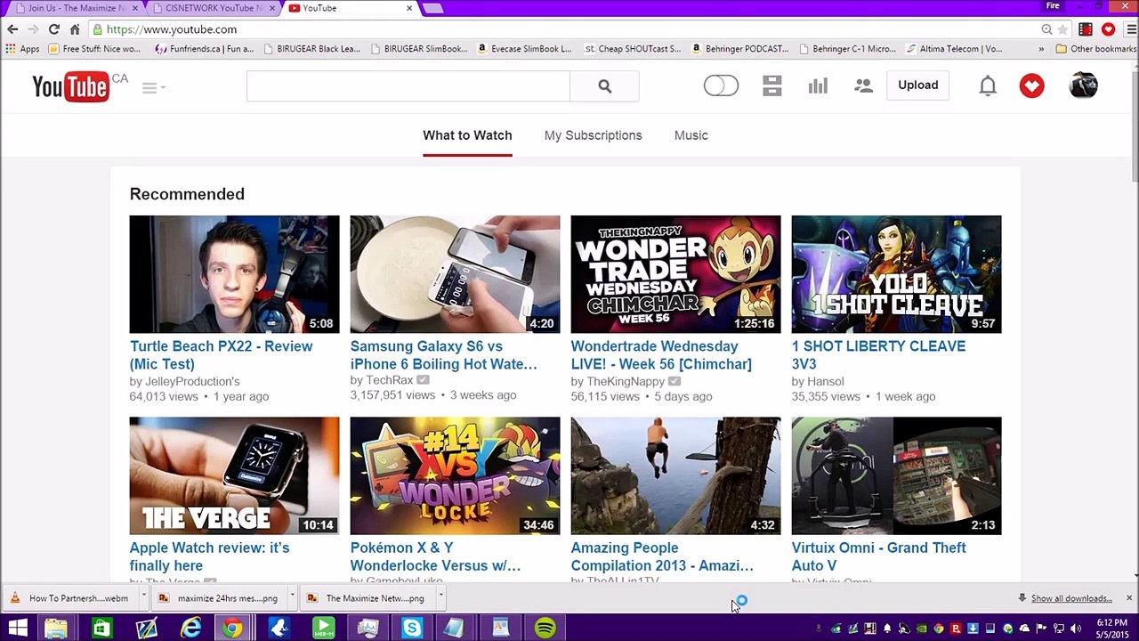
Task: Open '1 SHOT LIBERTY CLEAVE 3V3' link
Action: pyautogui.click(x=878, y=355)
